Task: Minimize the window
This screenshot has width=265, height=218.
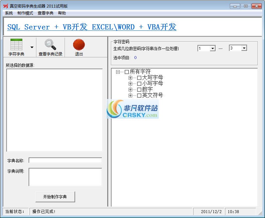Action: (x=235, y=6)
